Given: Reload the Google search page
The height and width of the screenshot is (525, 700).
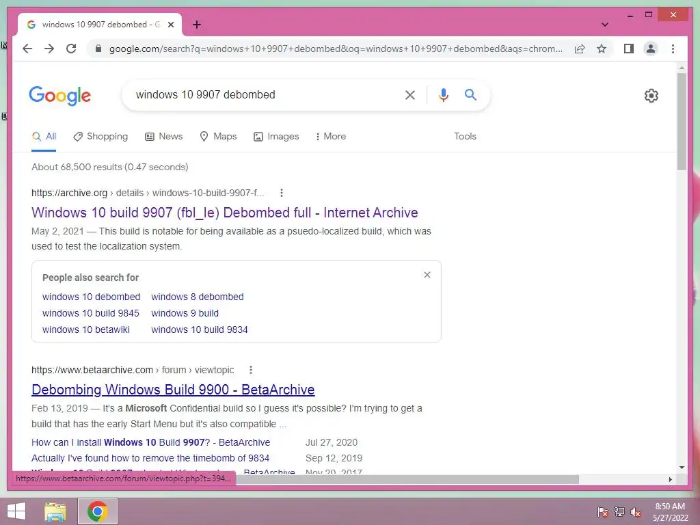Looking at the screenshot, I should (x=71, y=49).
